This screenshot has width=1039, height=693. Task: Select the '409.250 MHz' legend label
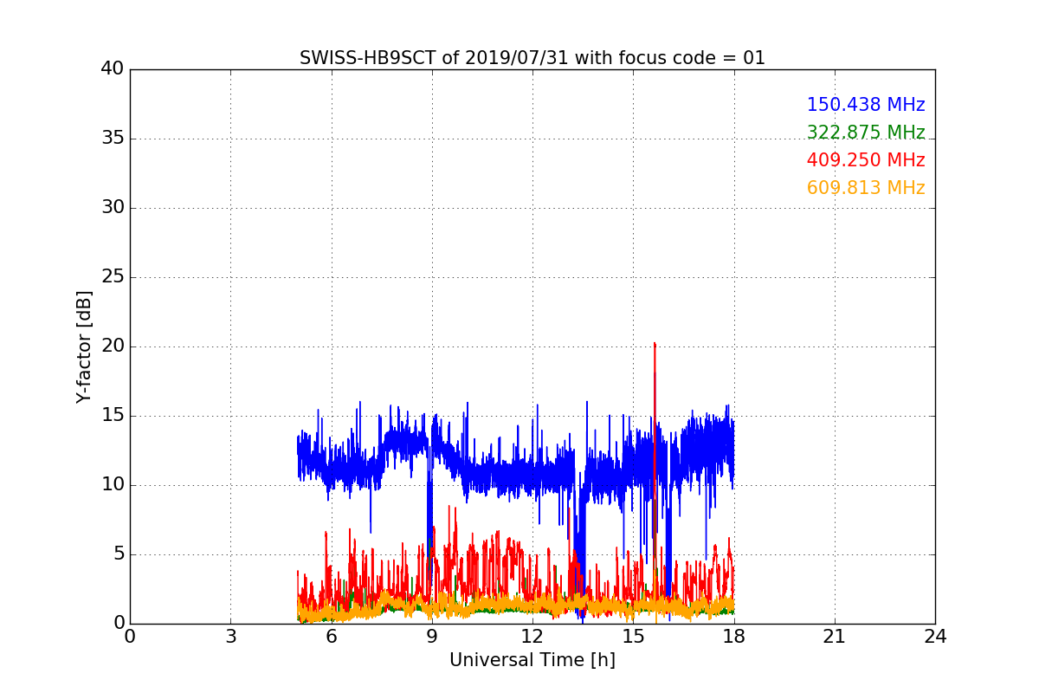tap(866, 160)
